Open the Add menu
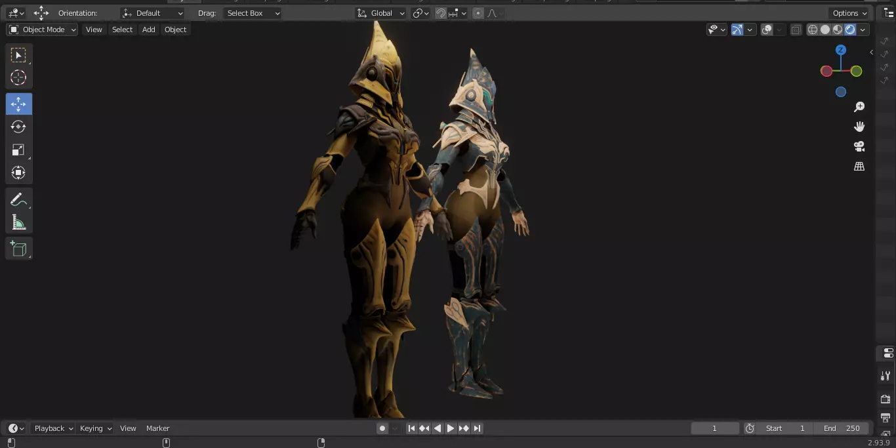Viewport: 896px width, 448px height. click(x=149, y=30)
